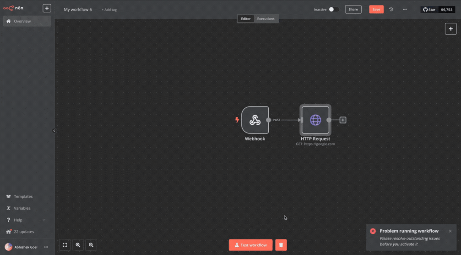Open the workflow three-dot options menu
The width and height of the screenshot is (461, 255).
[x=405, y=9]
